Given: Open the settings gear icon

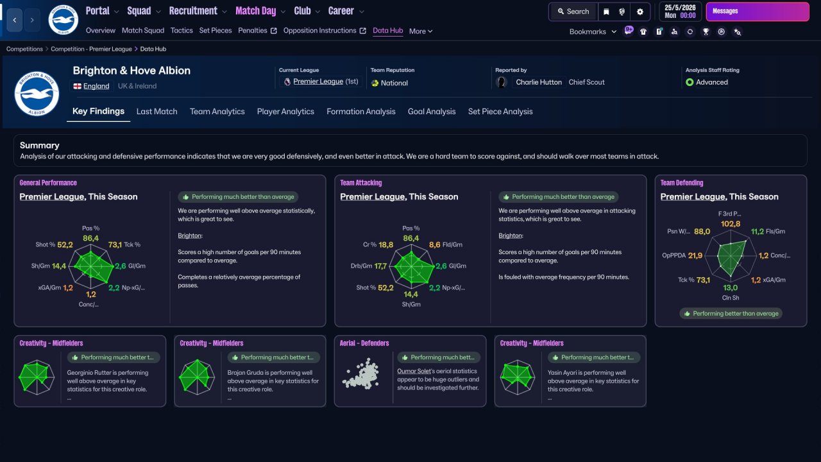Looking at the screenshot, I should (640, 12).
